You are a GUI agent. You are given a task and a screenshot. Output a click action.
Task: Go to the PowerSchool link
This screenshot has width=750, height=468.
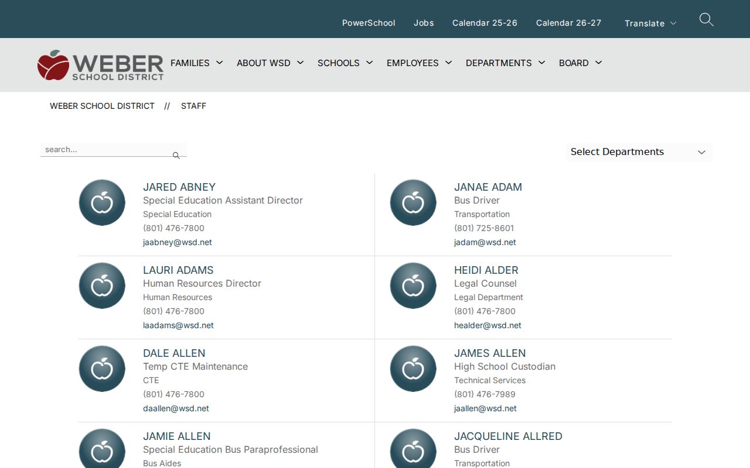[369, 23]
